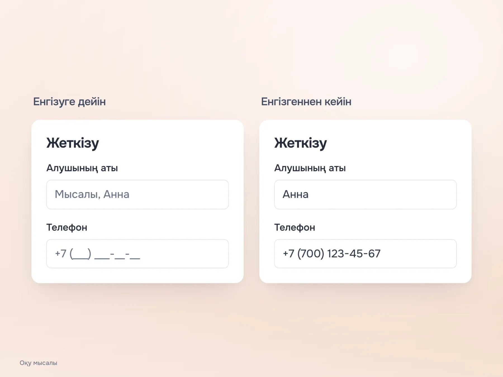Click the name field filled with Анна
503x377 pixels.
[365, 195]
